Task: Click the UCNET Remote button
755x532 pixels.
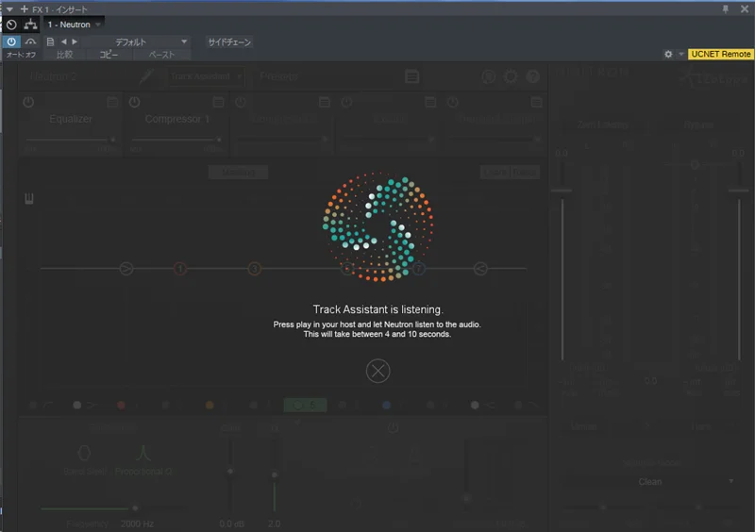Action: (x=720, y=55)
